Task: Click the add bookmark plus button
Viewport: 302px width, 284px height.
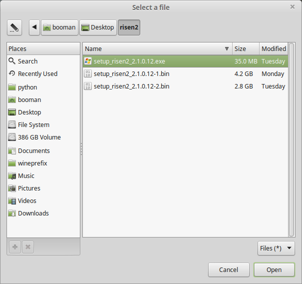Action: (15, 247)
